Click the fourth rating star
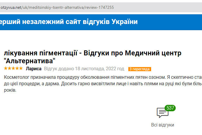The height and width of the screenshot is (135, 202). 17,69
